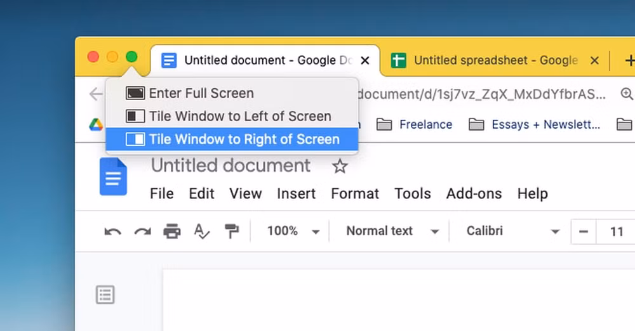635x331 pixels.
Task: Open the Add-ons menu
Action: point(474,193)
